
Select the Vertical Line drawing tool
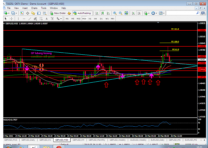tap(18, 19)
